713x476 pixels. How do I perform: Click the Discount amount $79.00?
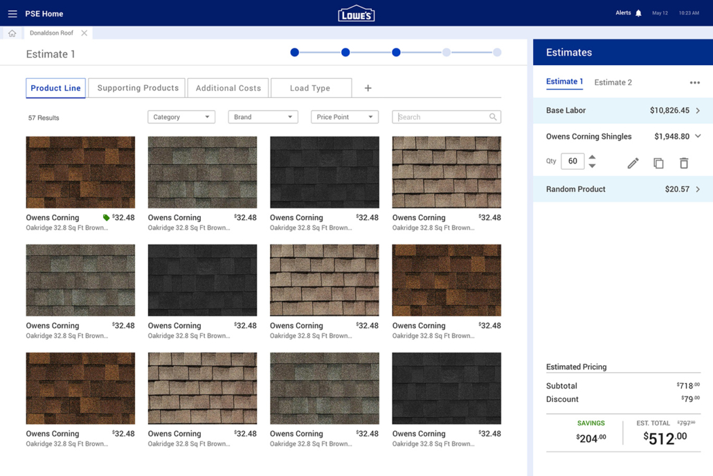pyautogui.click(x=690, y=399)
